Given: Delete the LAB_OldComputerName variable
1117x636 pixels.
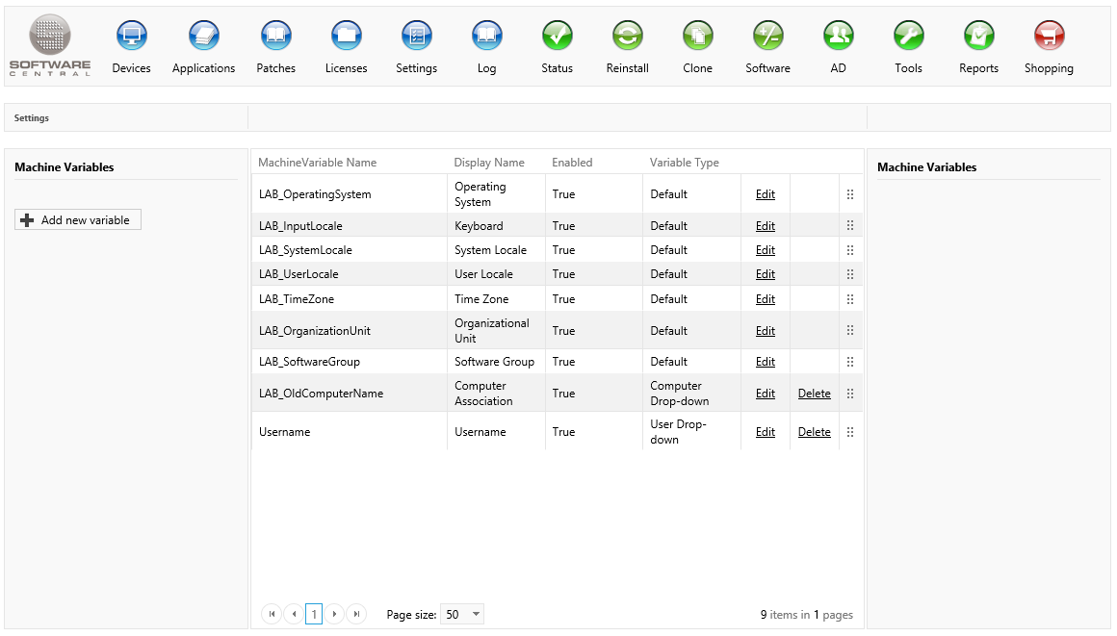Looking at the screenshot, I should 814,394.
